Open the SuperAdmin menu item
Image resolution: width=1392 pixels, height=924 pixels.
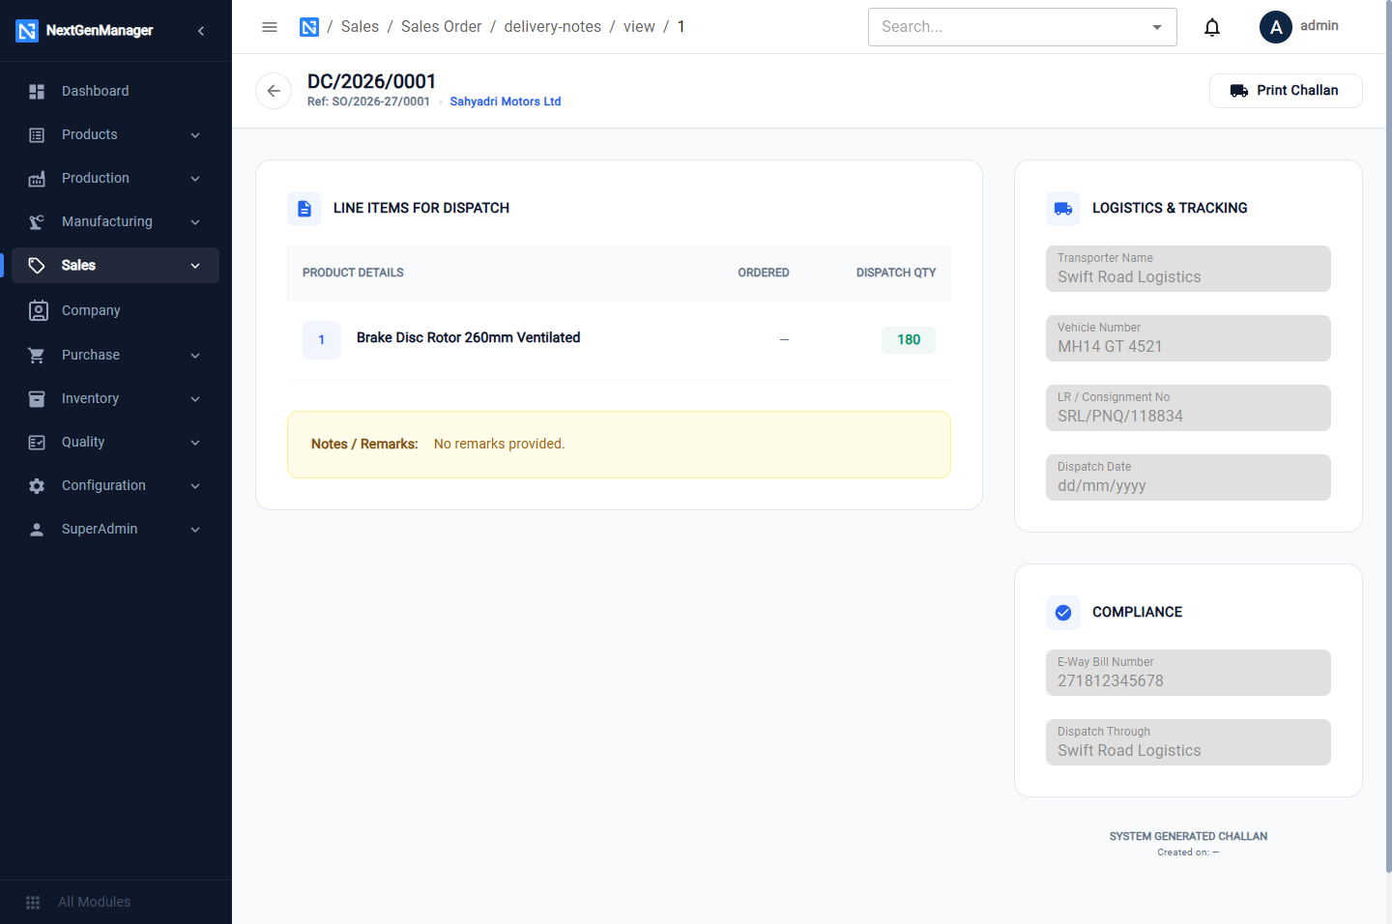point(116,529)
